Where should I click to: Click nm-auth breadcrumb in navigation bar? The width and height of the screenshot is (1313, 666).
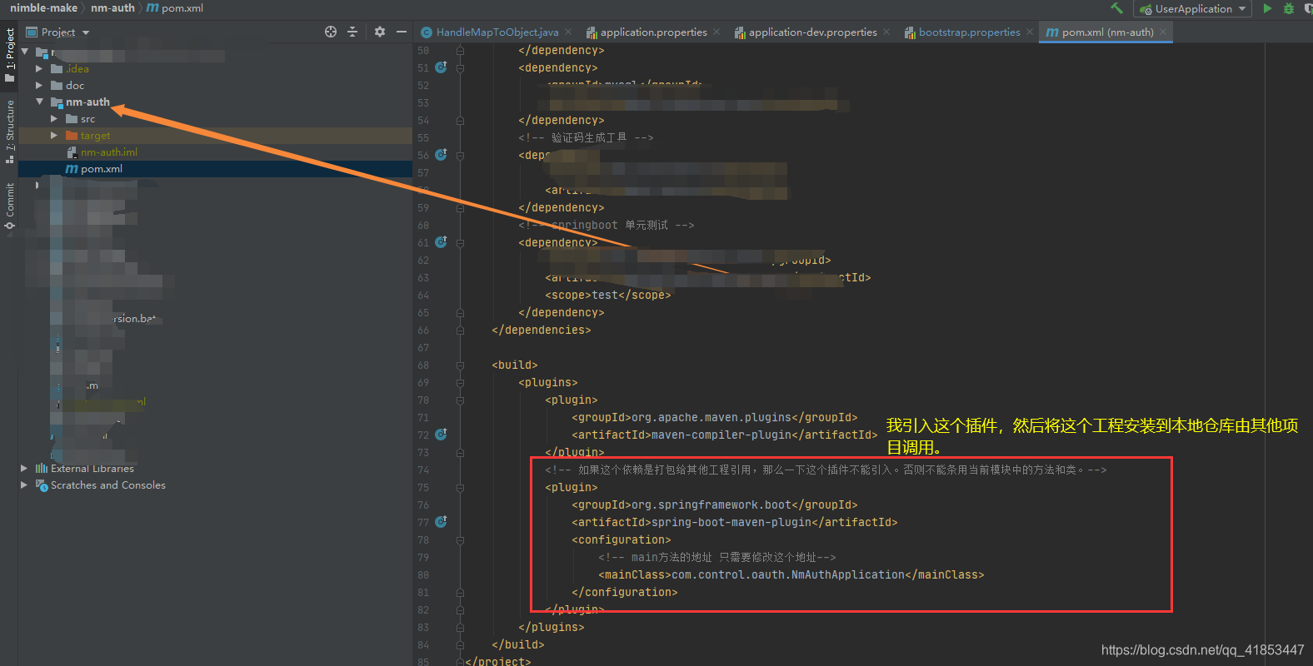point(112,8)
